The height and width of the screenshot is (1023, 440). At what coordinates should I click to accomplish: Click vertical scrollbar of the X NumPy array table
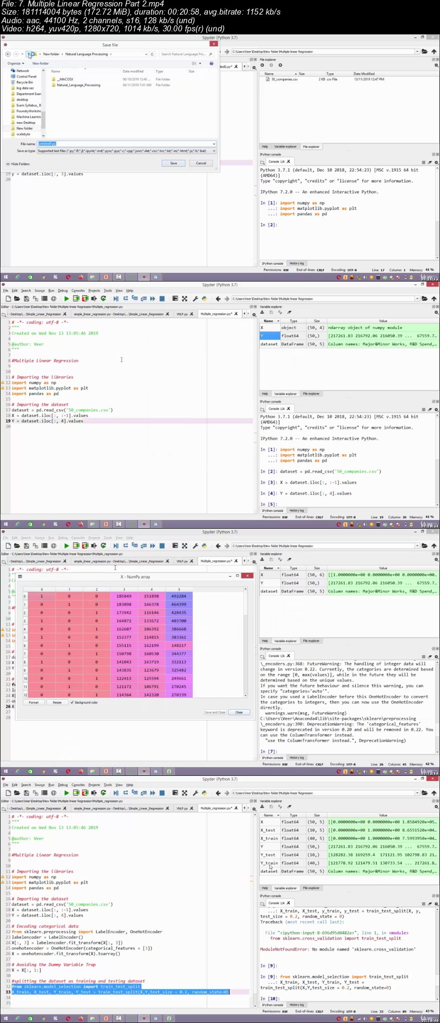[246, 643]
